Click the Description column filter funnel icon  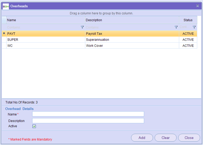pyautogui.click(x=176, y=27)
